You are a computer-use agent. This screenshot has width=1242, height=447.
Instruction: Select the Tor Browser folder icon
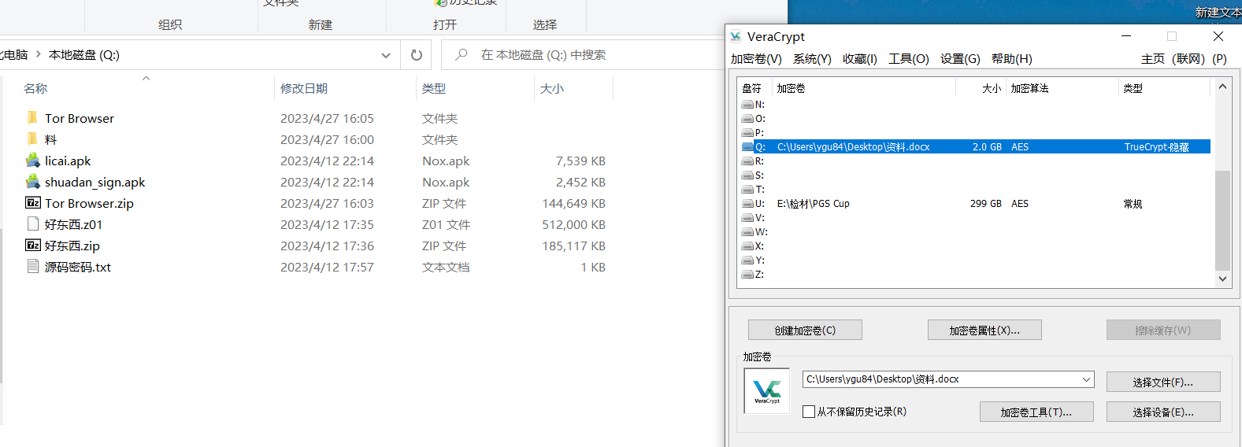click(x=32, y=118)
